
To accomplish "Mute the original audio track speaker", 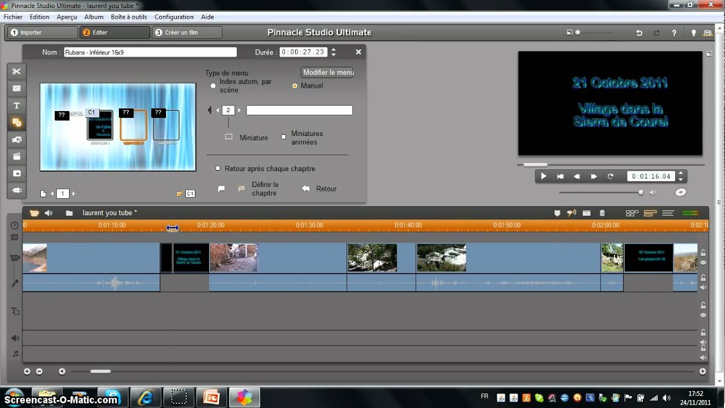I will point(703,287).
